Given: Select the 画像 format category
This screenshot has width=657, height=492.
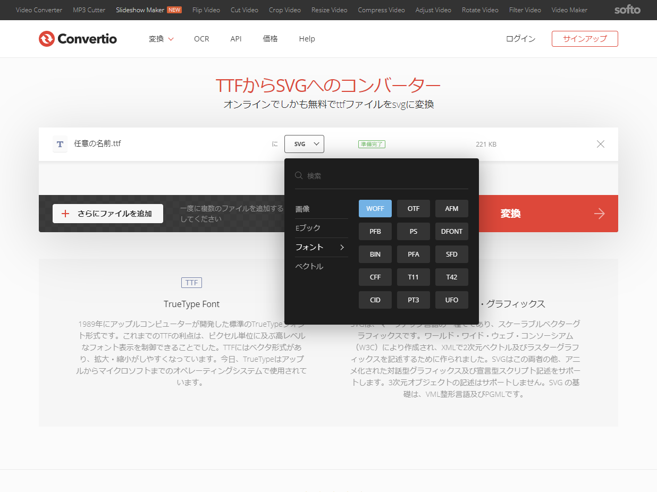Looking at the screenshot, I should (303, 209).
